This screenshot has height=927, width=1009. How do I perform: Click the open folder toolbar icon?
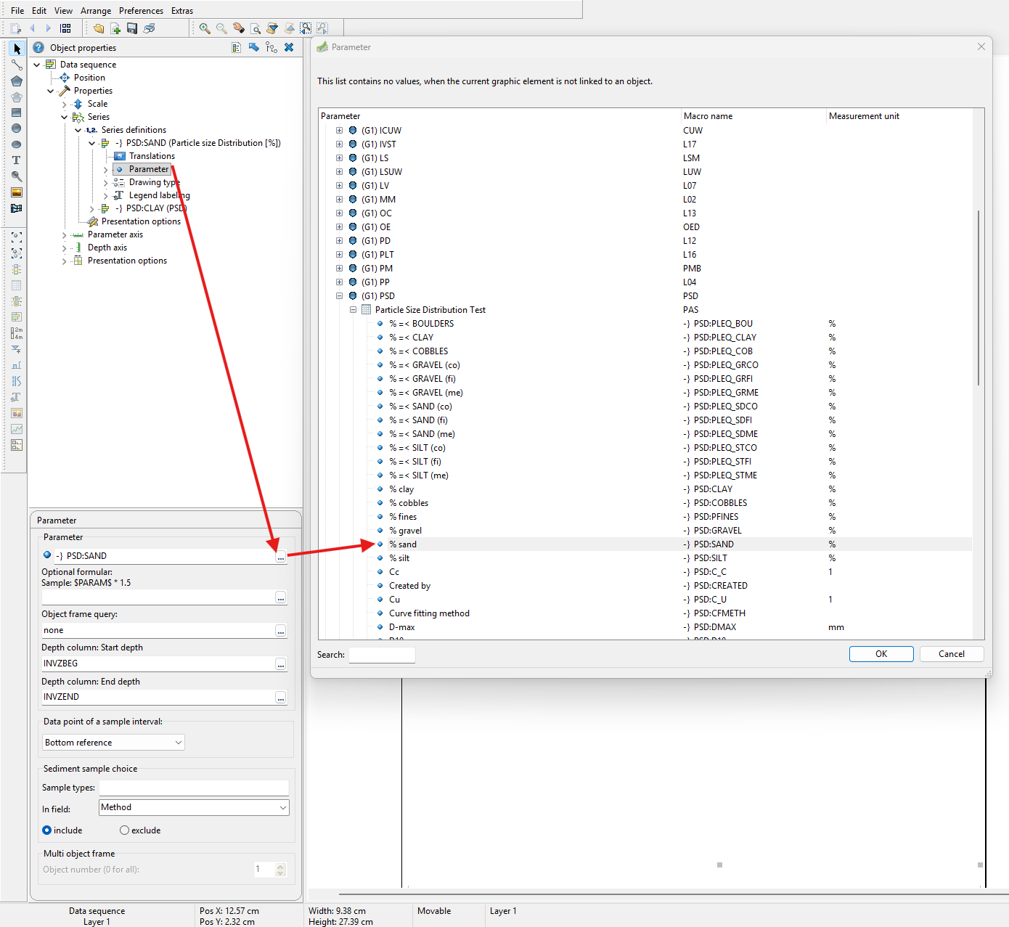pyautogui.click(x=99, y=28)
